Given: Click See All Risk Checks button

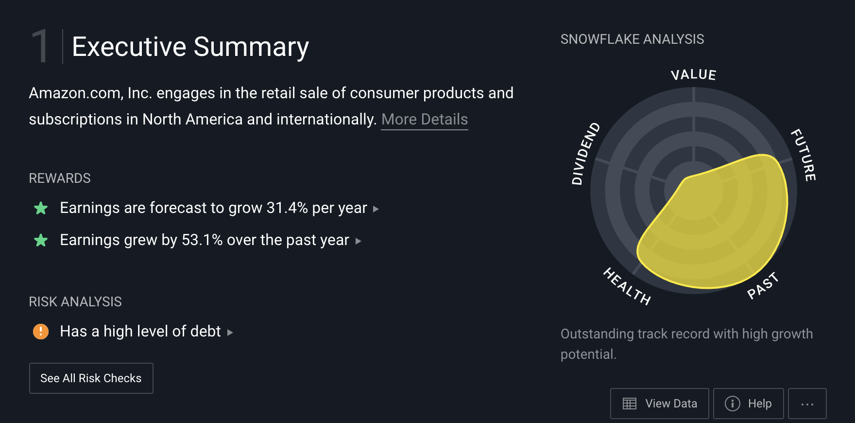Looking at the screenshot, I should (91, 378).
